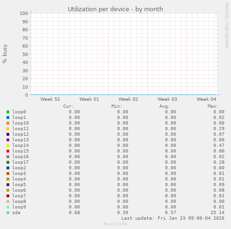Click loop14 max value 0.47
This screenshot has height=229, width=231.
(x=219, y=146)
